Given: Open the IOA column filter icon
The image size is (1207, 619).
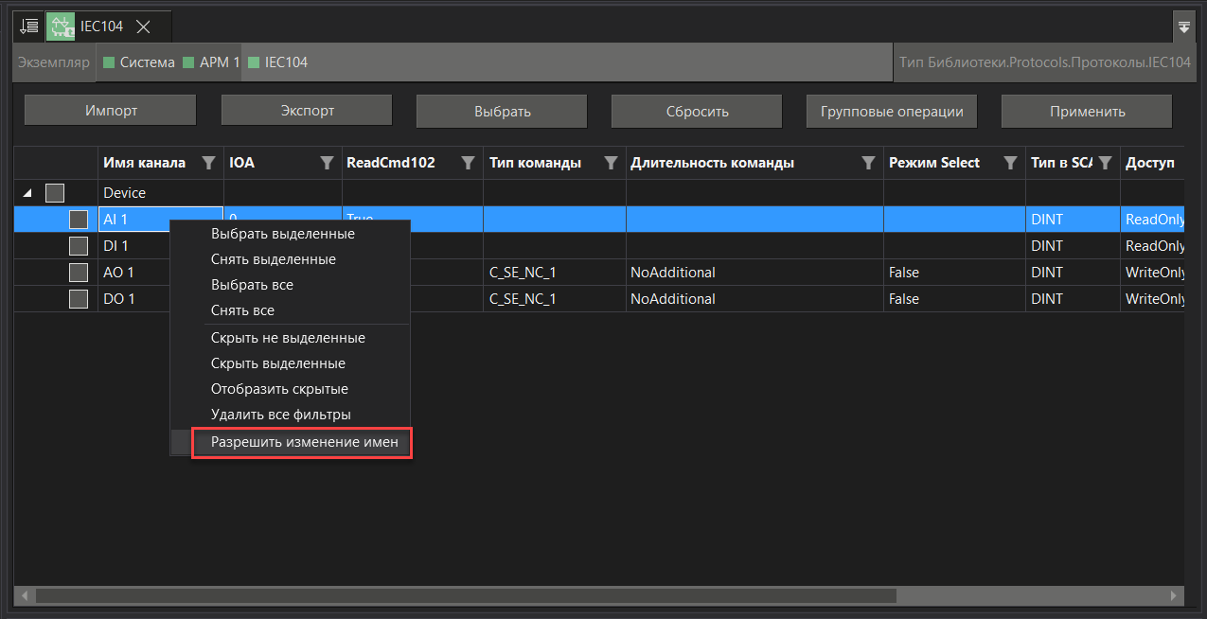Looking at the screenshot, I should click(327, 163).
